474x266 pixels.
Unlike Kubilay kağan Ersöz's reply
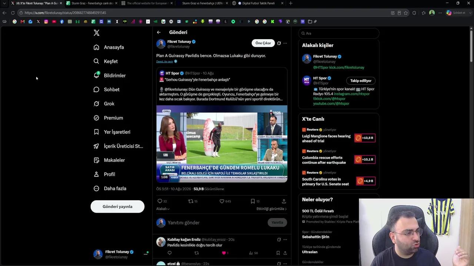click(224, 253)
